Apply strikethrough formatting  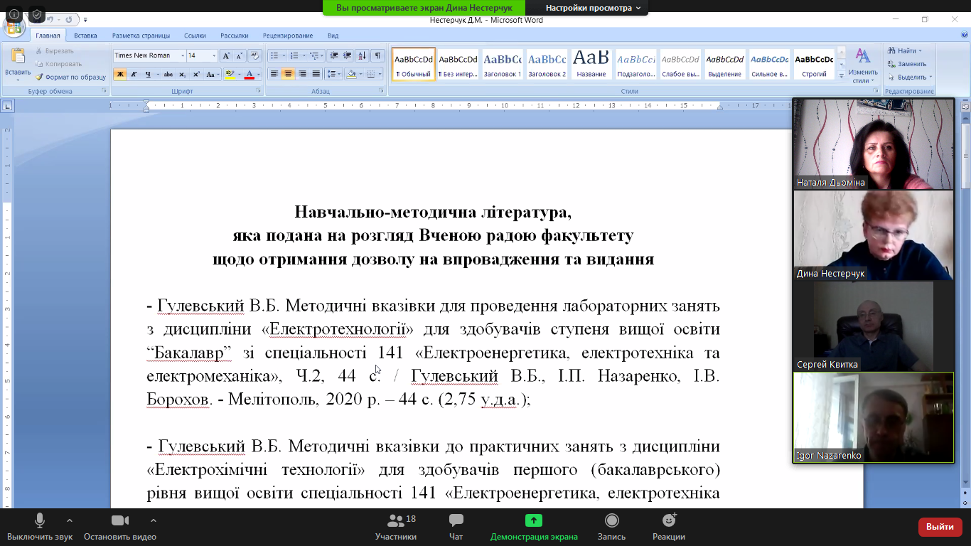click(x=168, y=74)
